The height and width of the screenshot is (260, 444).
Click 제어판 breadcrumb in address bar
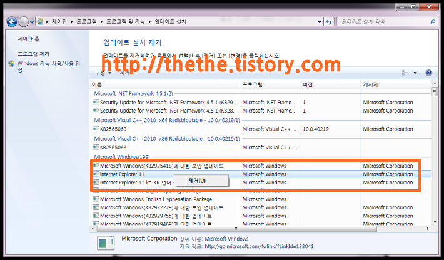pyautogui.click(x=59, y=22)
